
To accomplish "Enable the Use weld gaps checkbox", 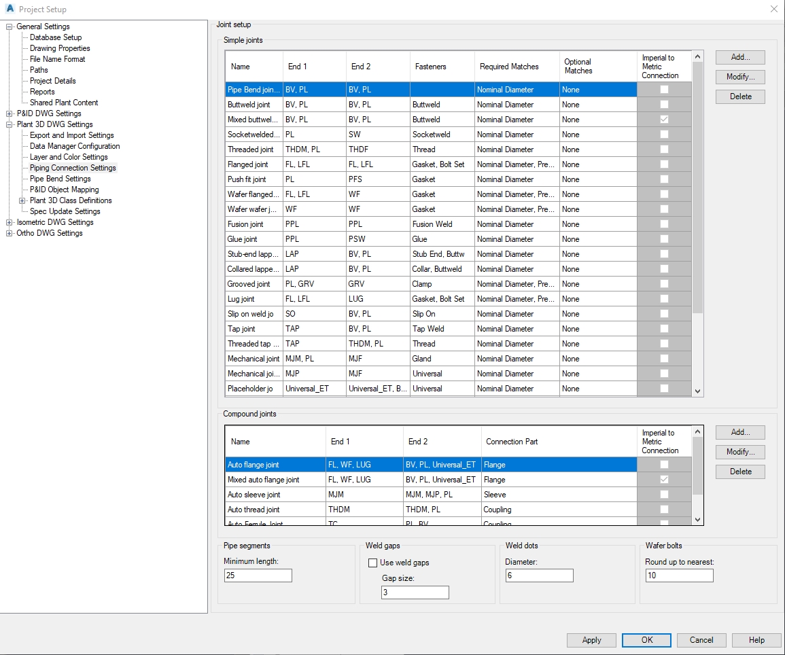I will (372, 563).
